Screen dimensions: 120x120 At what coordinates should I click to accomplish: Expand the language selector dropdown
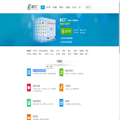(x=89, y=7)
